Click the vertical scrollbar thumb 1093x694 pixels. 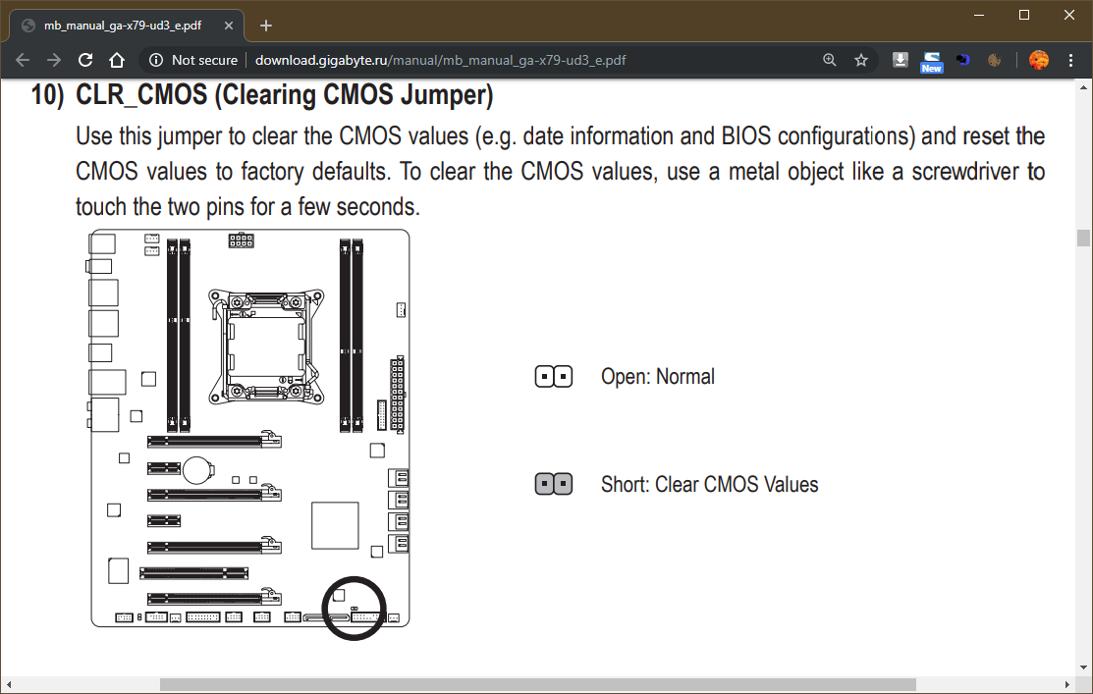(x=1083, y=238)
